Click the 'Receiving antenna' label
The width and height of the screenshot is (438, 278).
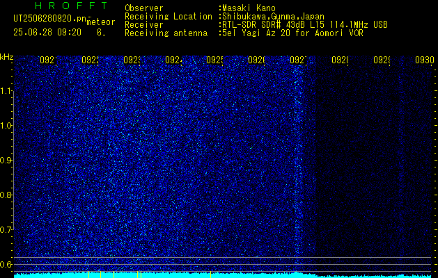click(x=166, y=33)
